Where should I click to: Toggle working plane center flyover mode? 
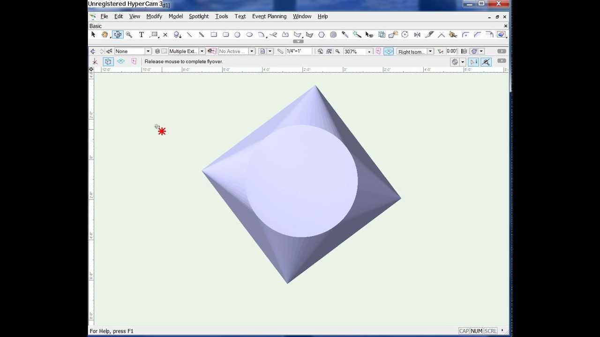click(x=134, y=61)
